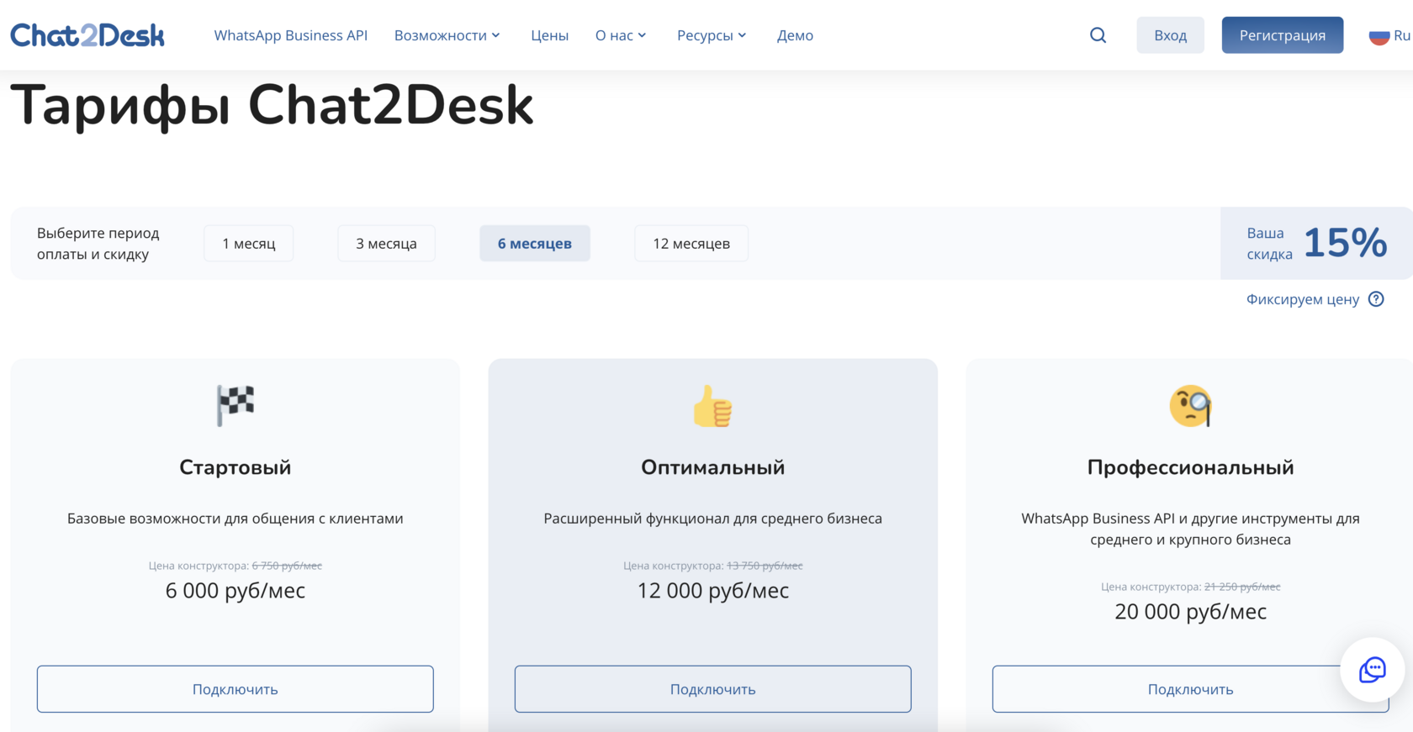Image resolution: width=1413 pixels, height=732 pixels.
Task: Click the crossed-out 13 750 руб/мес price
Action: click(765, 566)
